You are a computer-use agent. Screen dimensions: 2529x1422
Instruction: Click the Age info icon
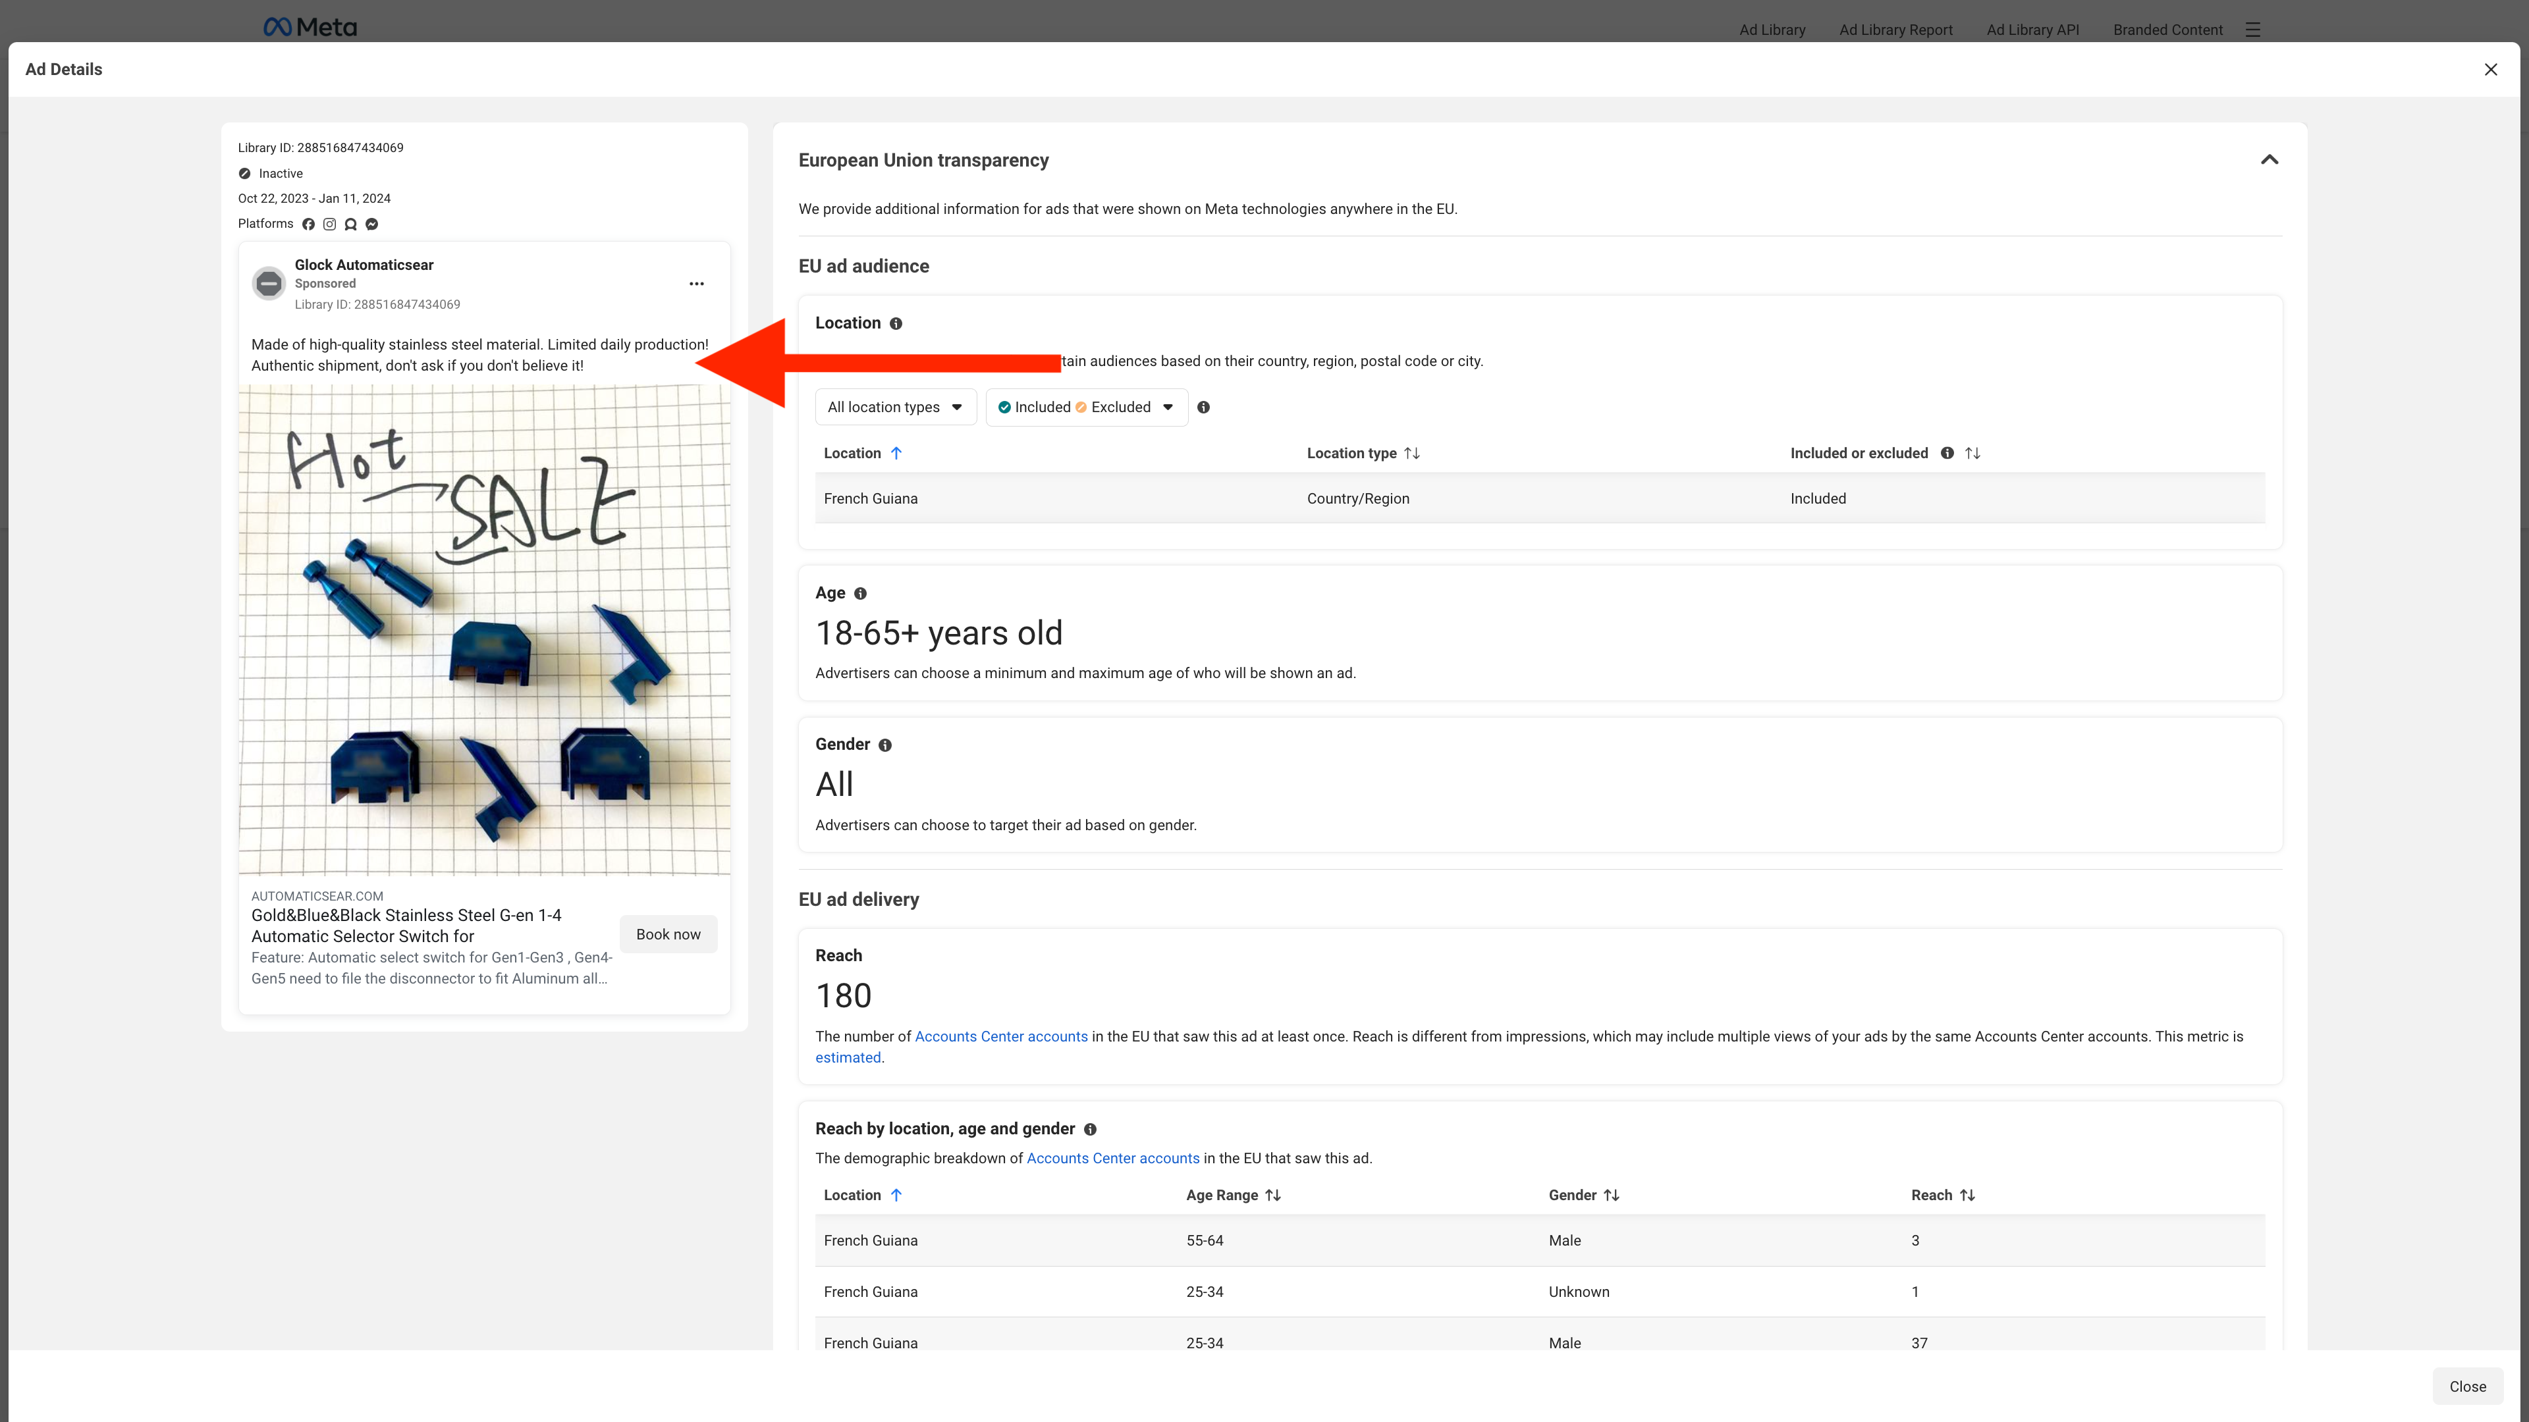coord(860,594)
